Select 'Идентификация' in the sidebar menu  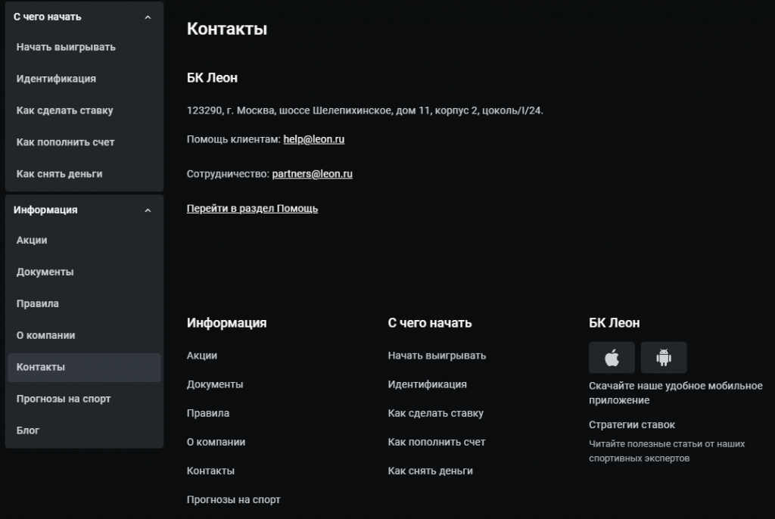(56, 79)
